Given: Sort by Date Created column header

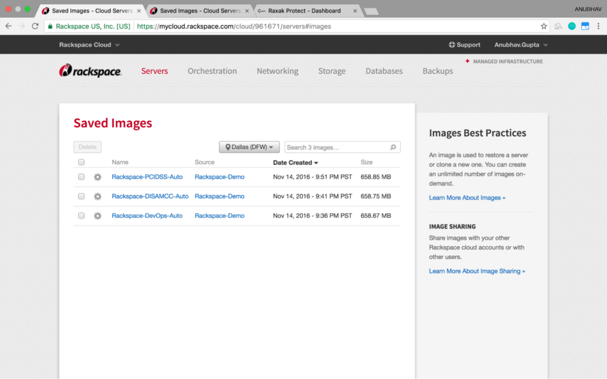Looking at the screenshot, I should [x=295, y=162].
